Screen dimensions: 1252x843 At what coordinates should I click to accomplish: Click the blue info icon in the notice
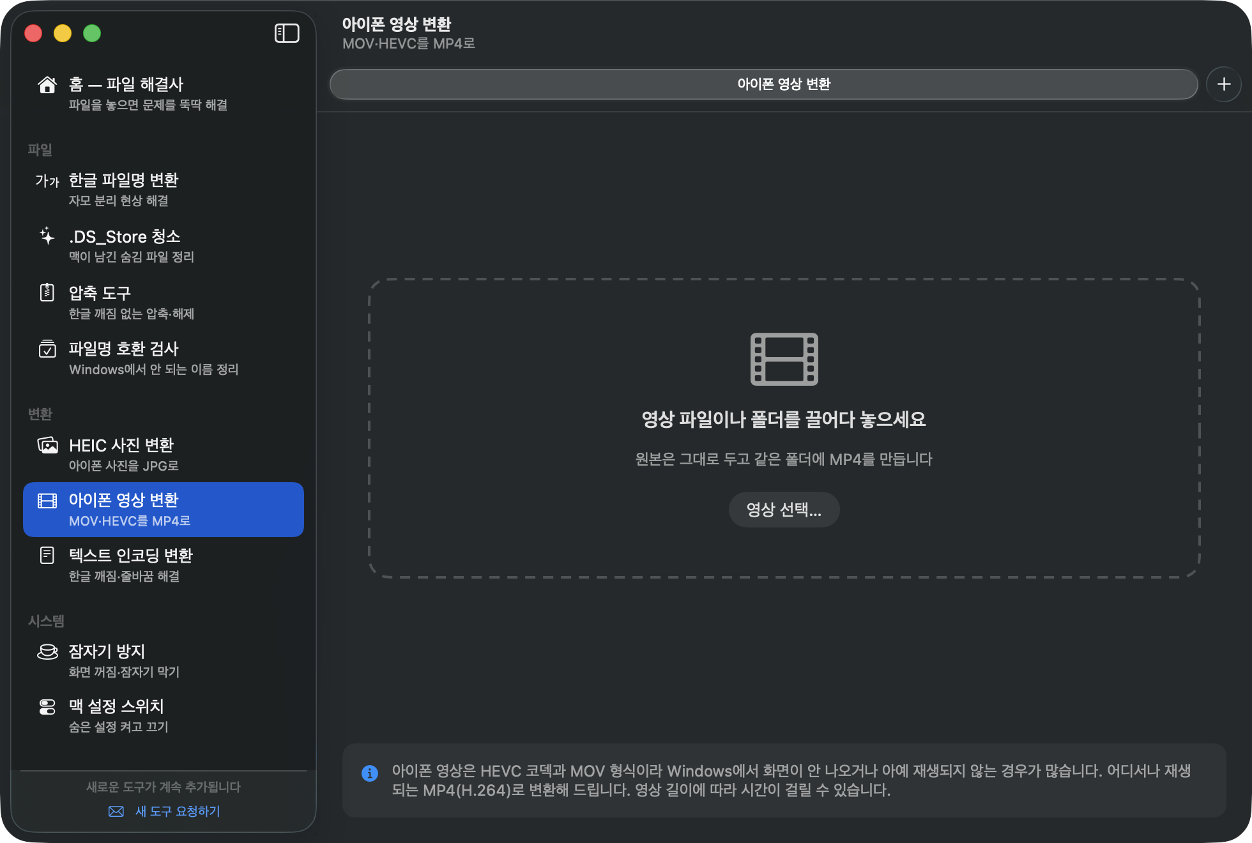(x=370, y=773)
